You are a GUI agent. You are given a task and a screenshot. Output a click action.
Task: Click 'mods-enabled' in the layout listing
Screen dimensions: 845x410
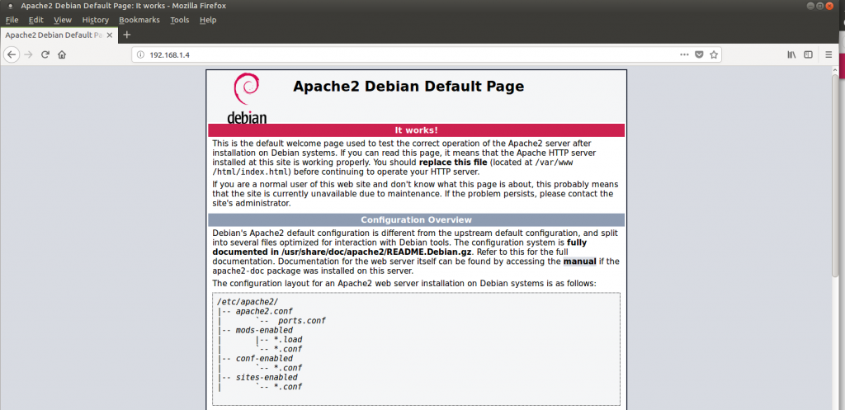point(264,330)
